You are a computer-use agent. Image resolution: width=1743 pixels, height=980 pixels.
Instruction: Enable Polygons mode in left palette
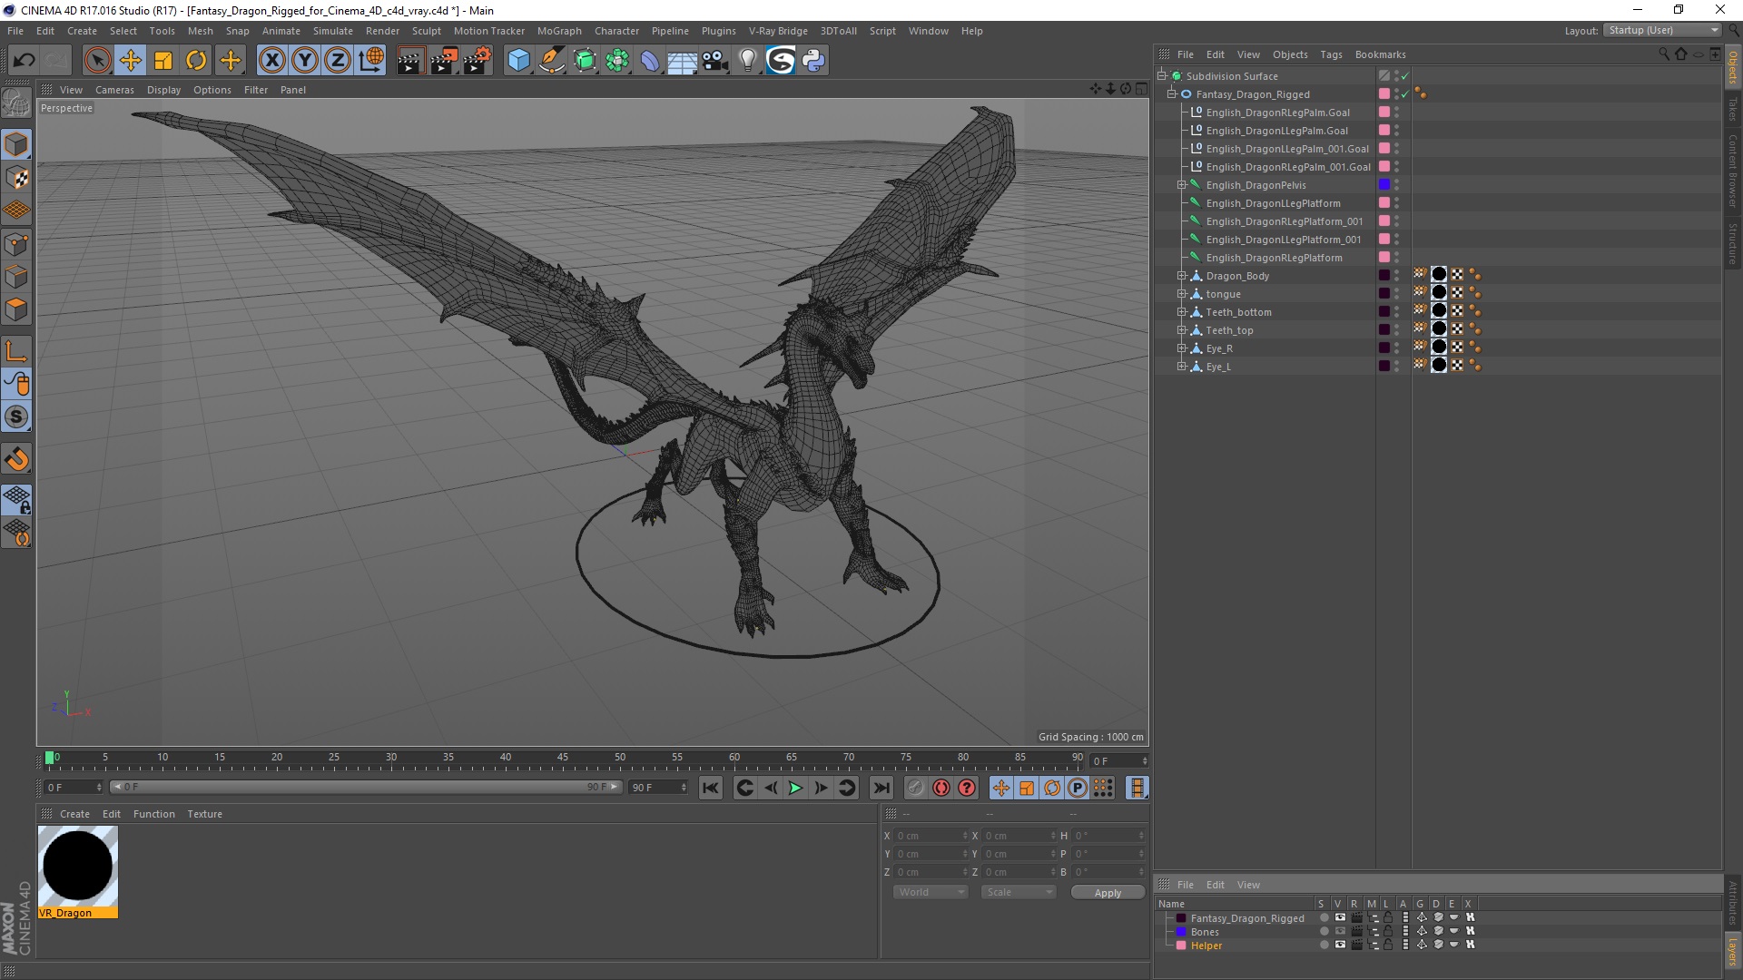[16, 309]
